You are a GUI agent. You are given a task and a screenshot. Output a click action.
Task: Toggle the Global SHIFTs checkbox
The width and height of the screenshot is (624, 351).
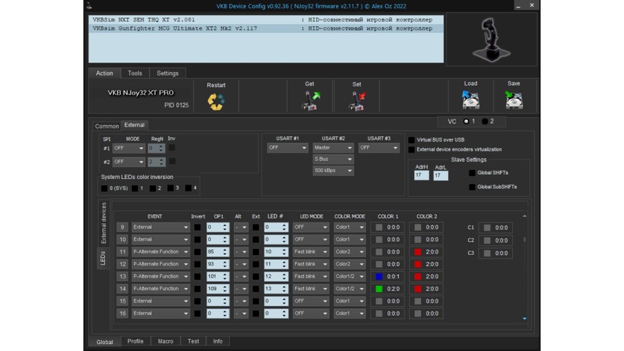point(472,173)
